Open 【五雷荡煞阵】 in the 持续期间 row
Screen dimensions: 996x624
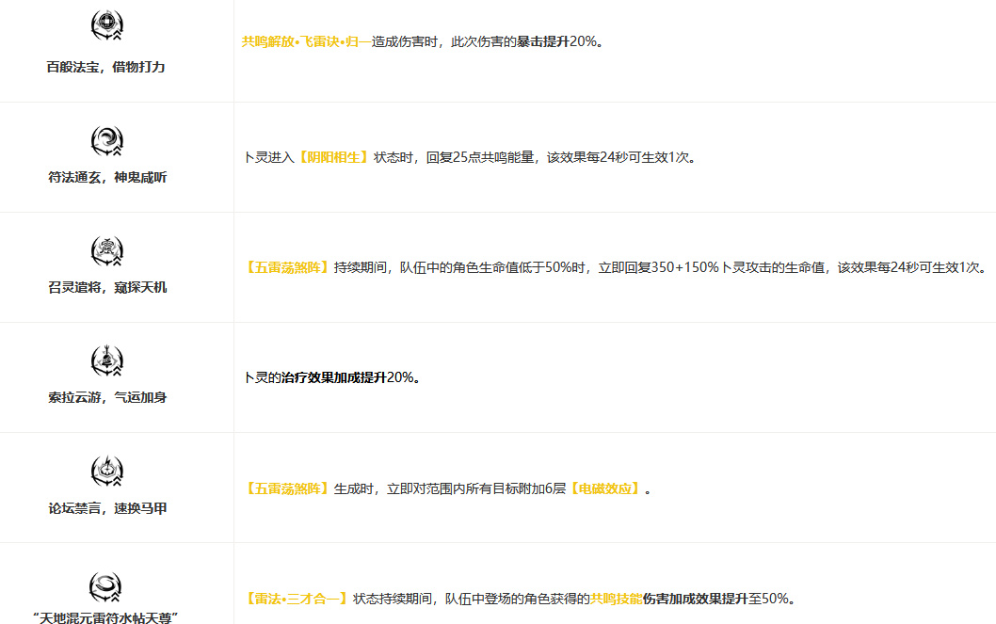coord(287,268)
